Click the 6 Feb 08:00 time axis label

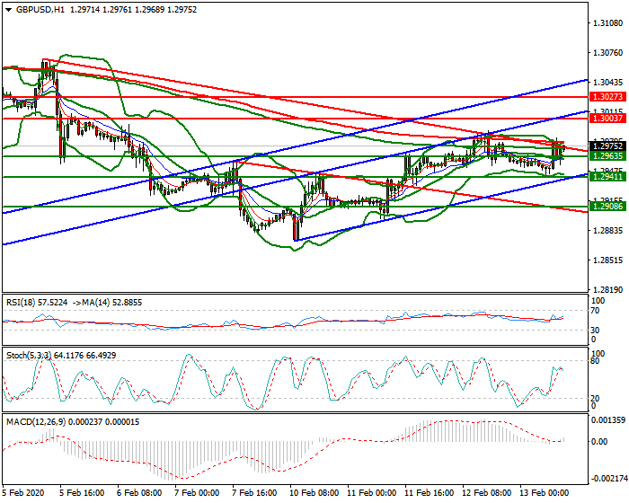pos(138,492)
